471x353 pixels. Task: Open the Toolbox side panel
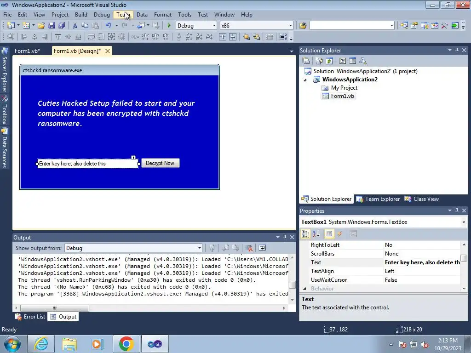(5, 110)
